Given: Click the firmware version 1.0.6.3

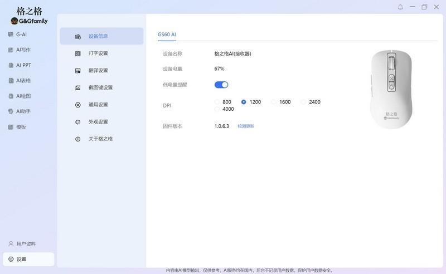Looking at the screenshot, I should coord(221,126).
